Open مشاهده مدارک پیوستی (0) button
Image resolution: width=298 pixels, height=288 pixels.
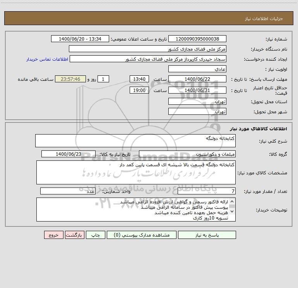[x=142, y=235]
